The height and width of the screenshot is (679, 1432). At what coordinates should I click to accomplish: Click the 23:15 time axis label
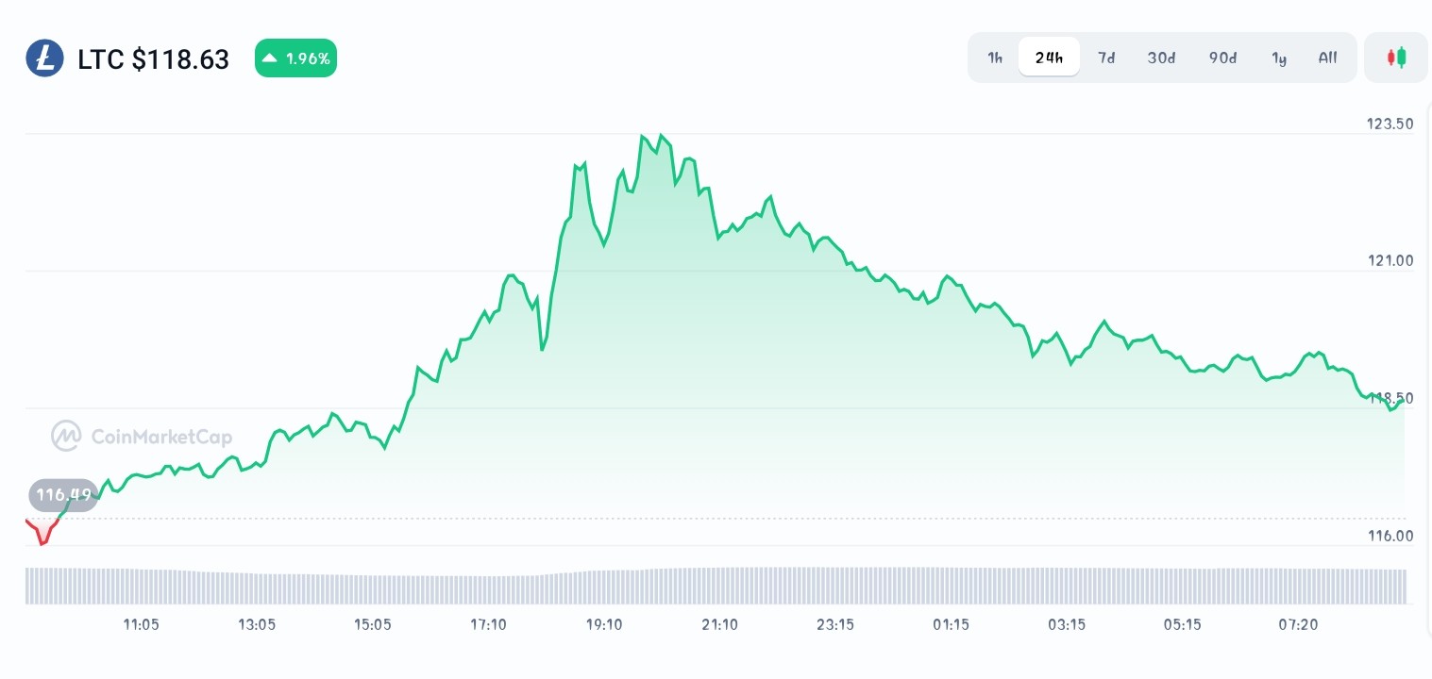[x=834, y=624]
